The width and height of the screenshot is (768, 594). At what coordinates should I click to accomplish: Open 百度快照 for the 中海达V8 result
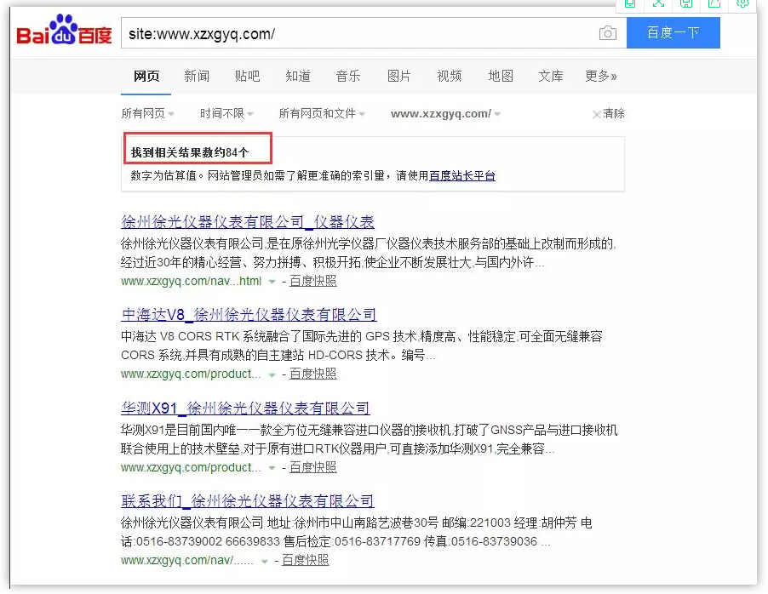pos(313,374)
